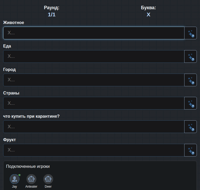Click the round counter '1/1'
The width and height of the screenshot is (200, 190).
52,15
